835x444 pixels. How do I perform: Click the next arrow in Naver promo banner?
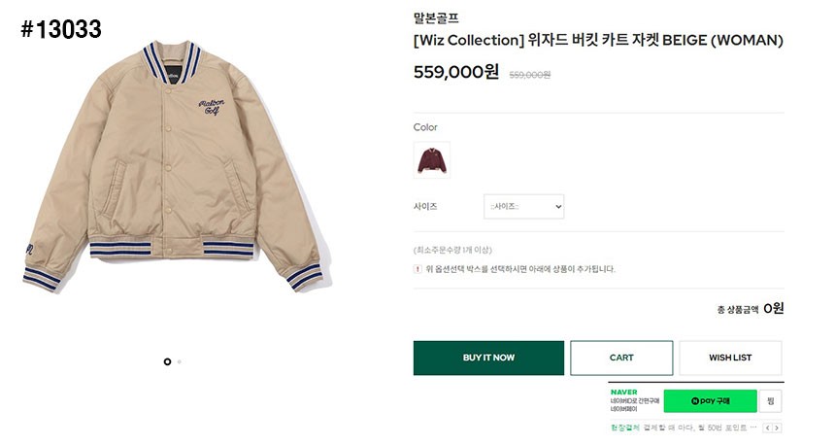point(777,427)
